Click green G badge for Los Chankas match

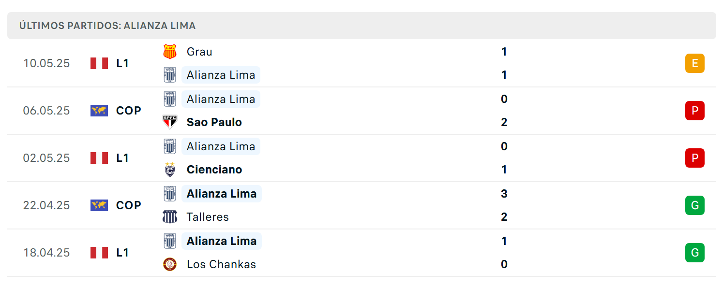pos(695,253)
